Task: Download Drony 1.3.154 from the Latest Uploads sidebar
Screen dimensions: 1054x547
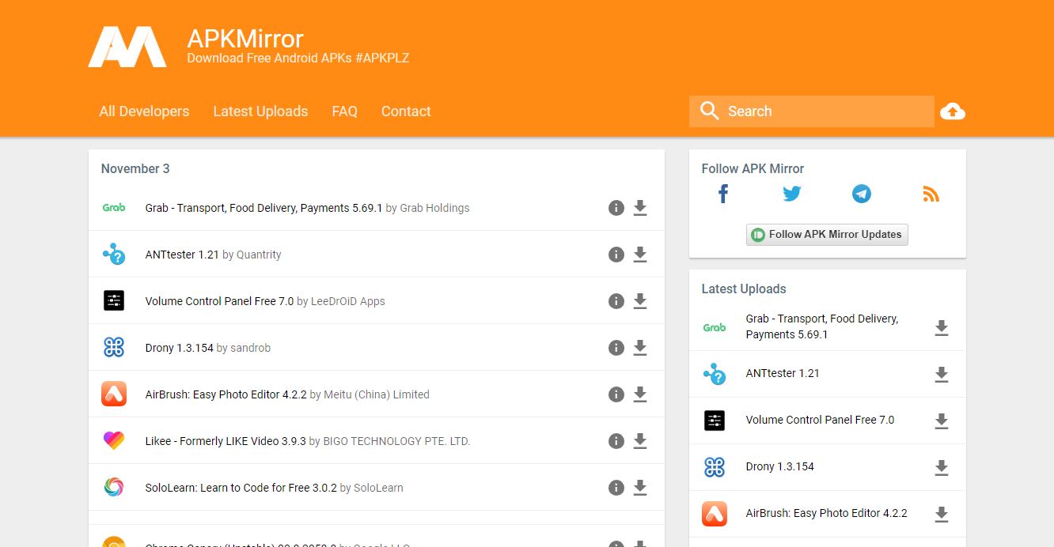Action: point(942,467)
